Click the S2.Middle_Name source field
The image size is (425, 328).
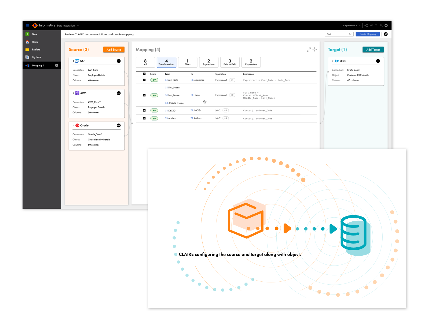click(x=174, y=103)
